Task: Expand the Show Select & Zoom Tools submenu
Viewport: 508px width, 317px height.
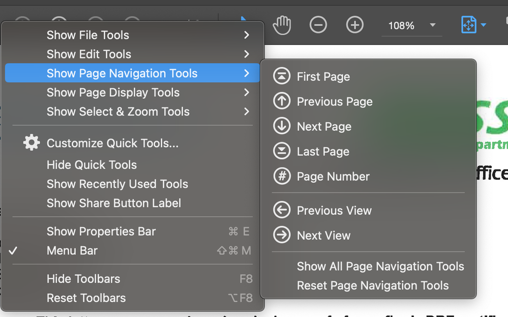Action: [x=118, y=112]
